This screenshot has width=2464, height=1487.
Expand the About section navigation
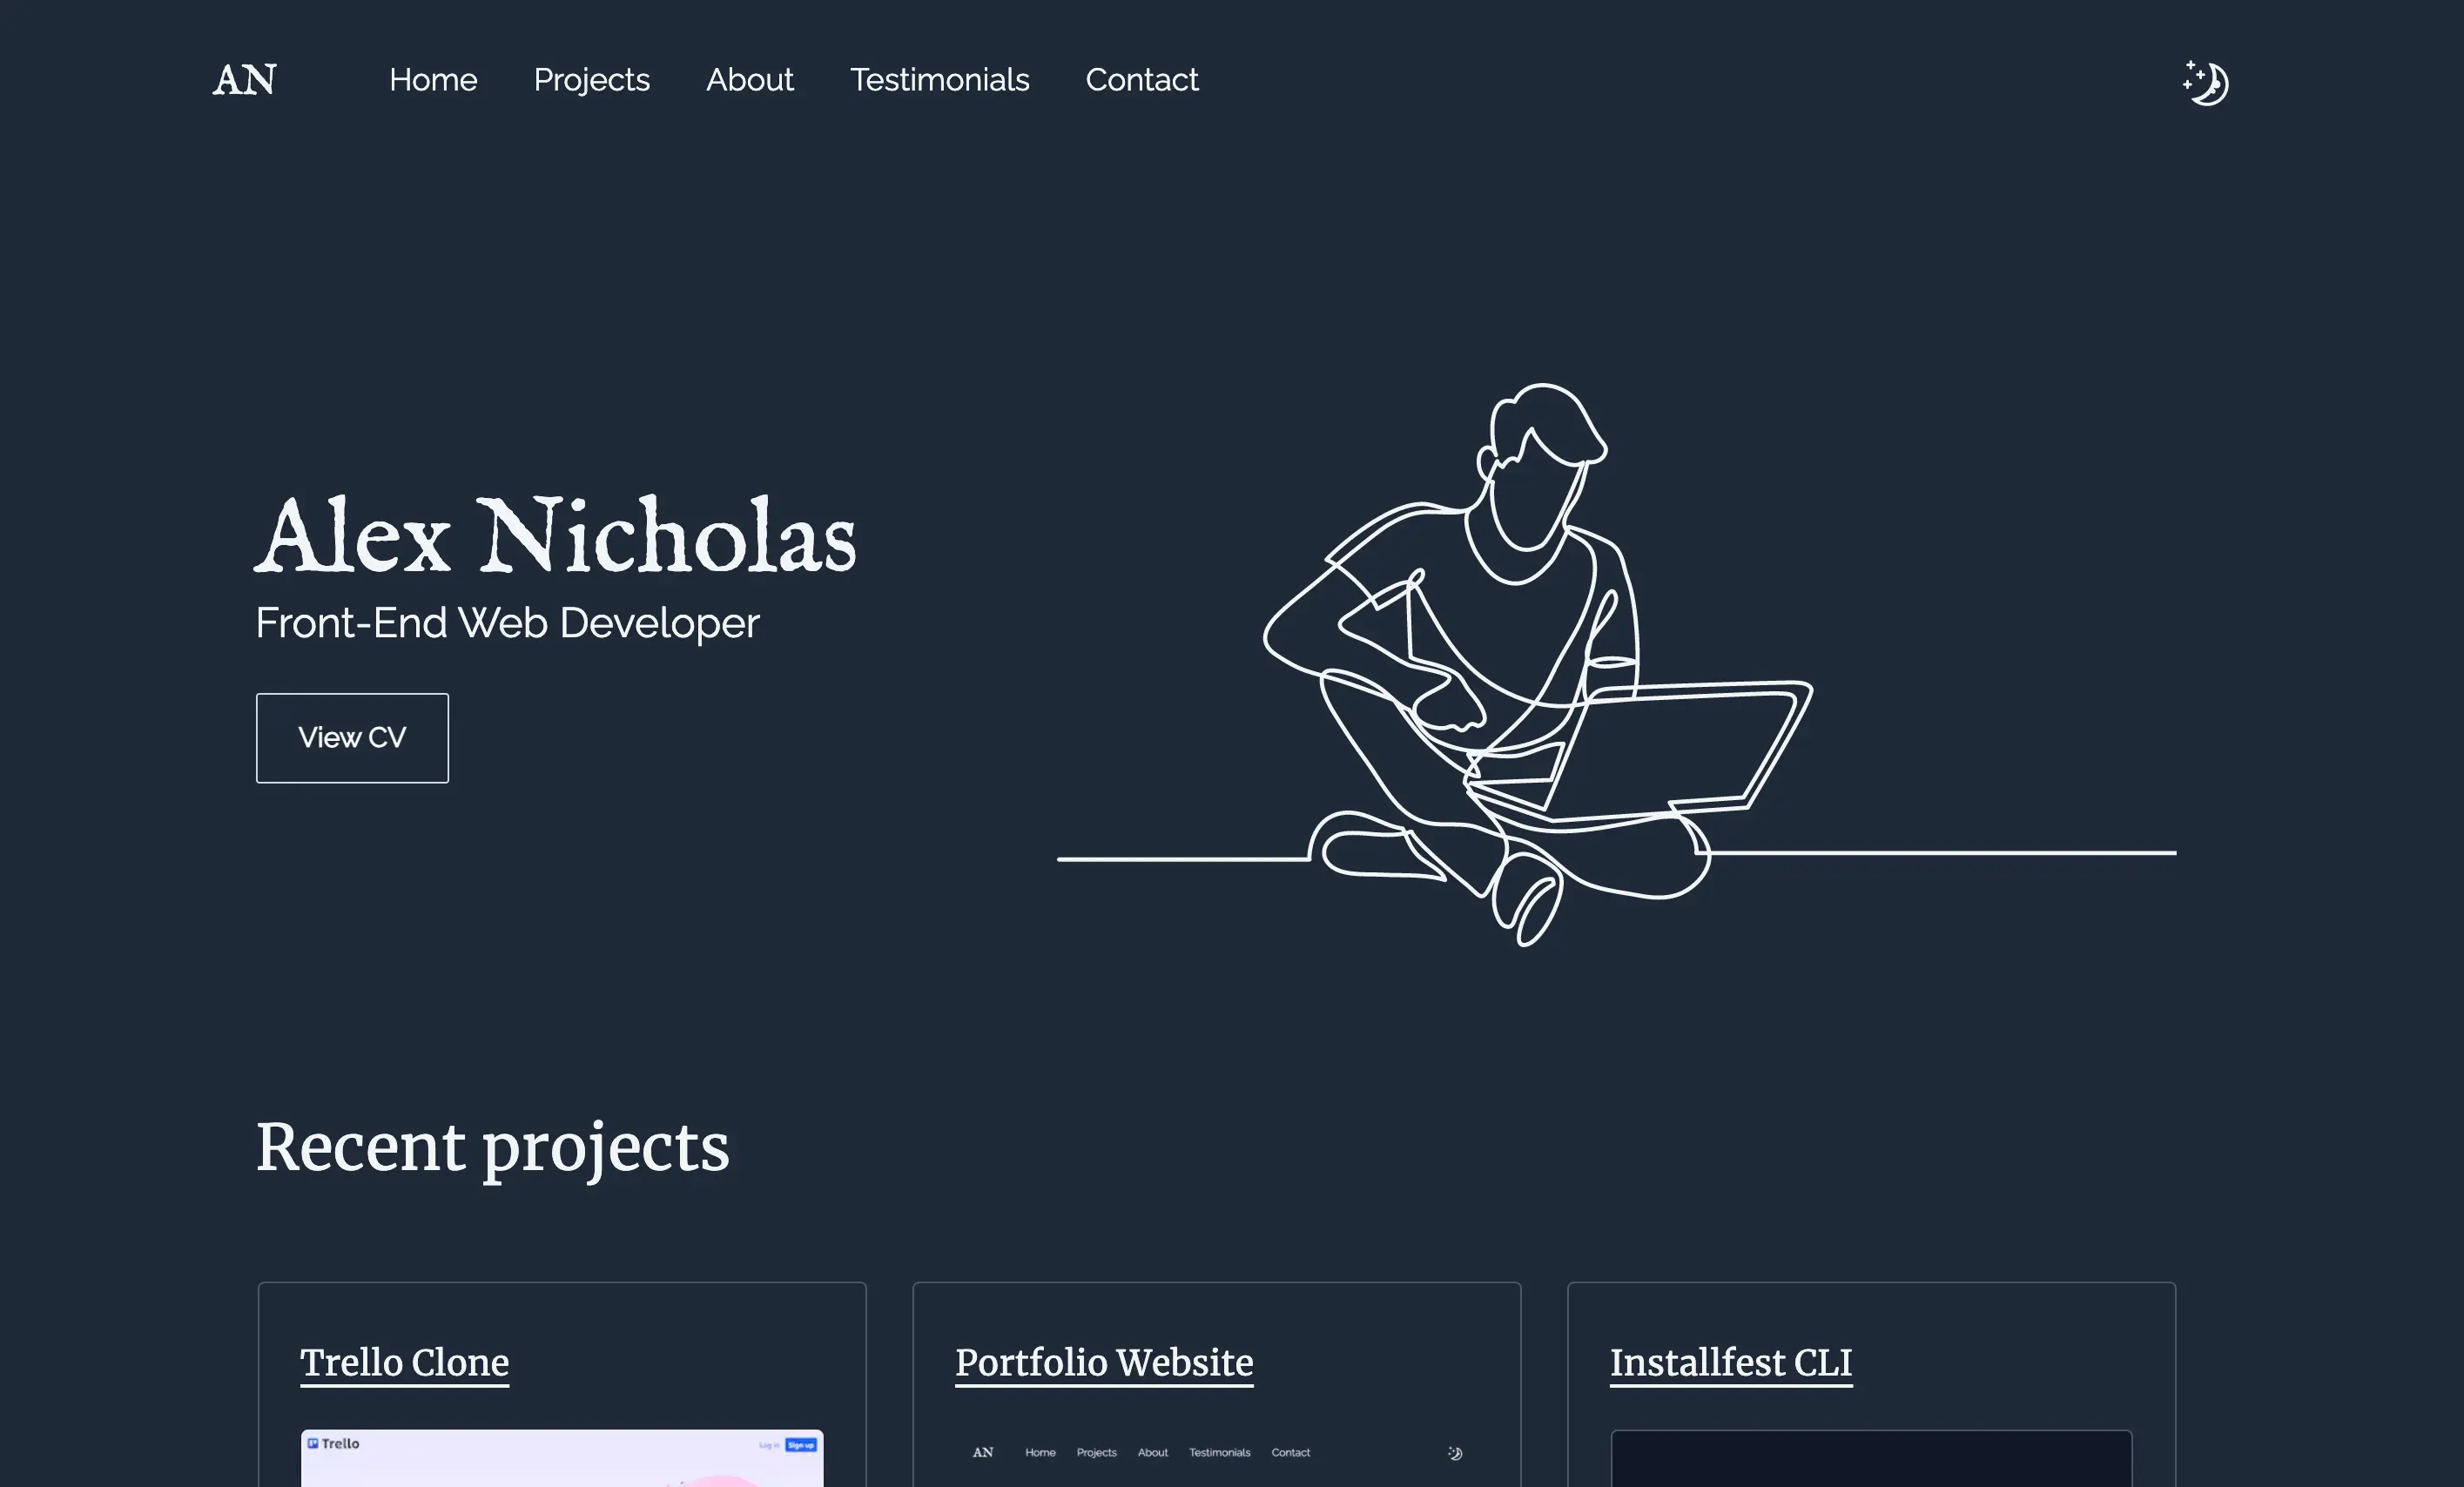pyautogui.click(x=748, y=79)
